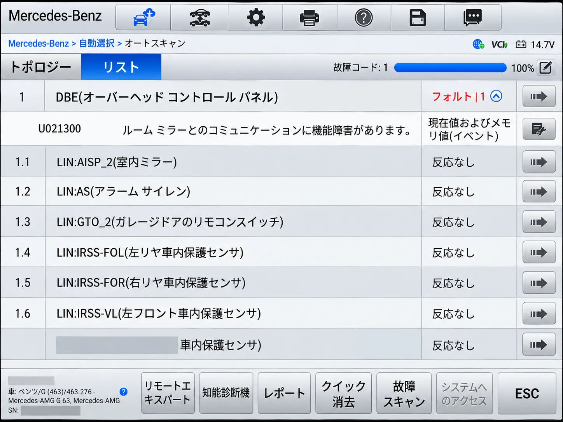Image resolution: width=563 pixels, height=422 pixels.
Task: Enter LIN:IRSS-VL module arrow button
Action: [539, 314]
